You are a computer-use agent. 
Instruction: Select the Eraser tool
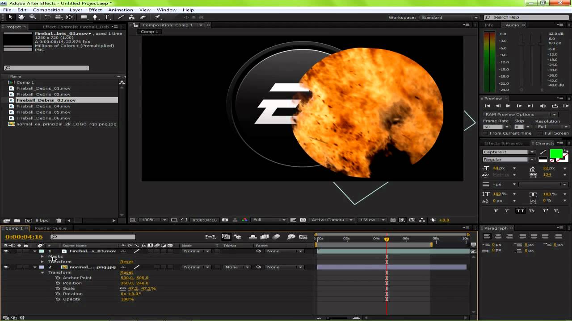(x=143, y=17)
